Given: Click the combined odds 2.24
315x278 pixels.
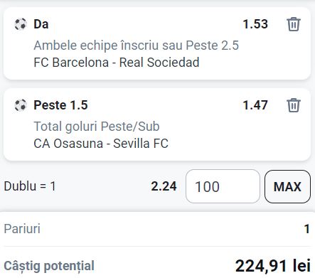Looking at the screenshot, I should (x=164, y=186).
